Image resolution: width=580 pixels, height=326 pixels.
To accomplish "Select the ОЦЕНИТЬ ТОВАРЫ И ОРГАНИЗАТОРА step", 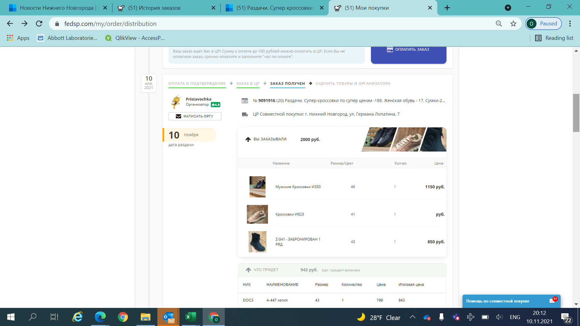I will click(x=353, y=84).
